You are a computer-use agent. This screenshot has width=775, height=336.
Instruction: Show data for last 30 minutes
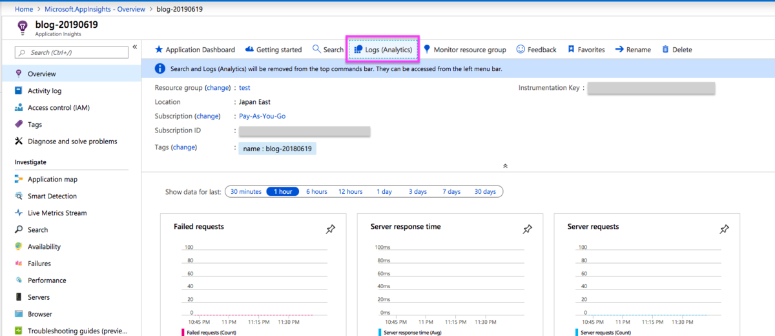click(x=246, y=192)
